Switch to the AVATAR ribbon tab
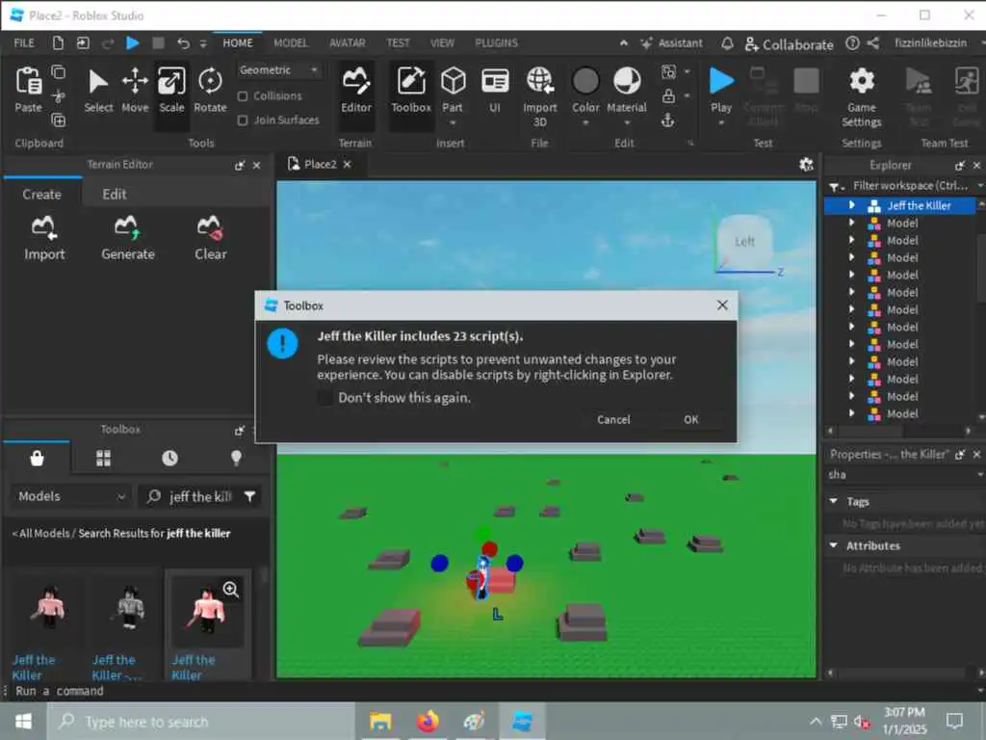986x740 pixels. (x=347, y=42)
